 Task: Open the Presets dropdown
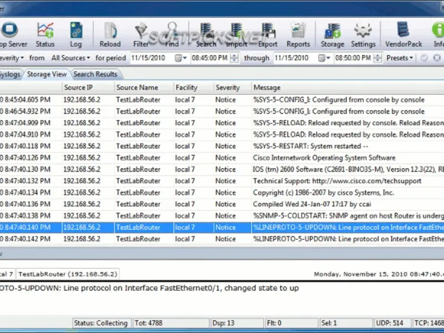point(399,58)
